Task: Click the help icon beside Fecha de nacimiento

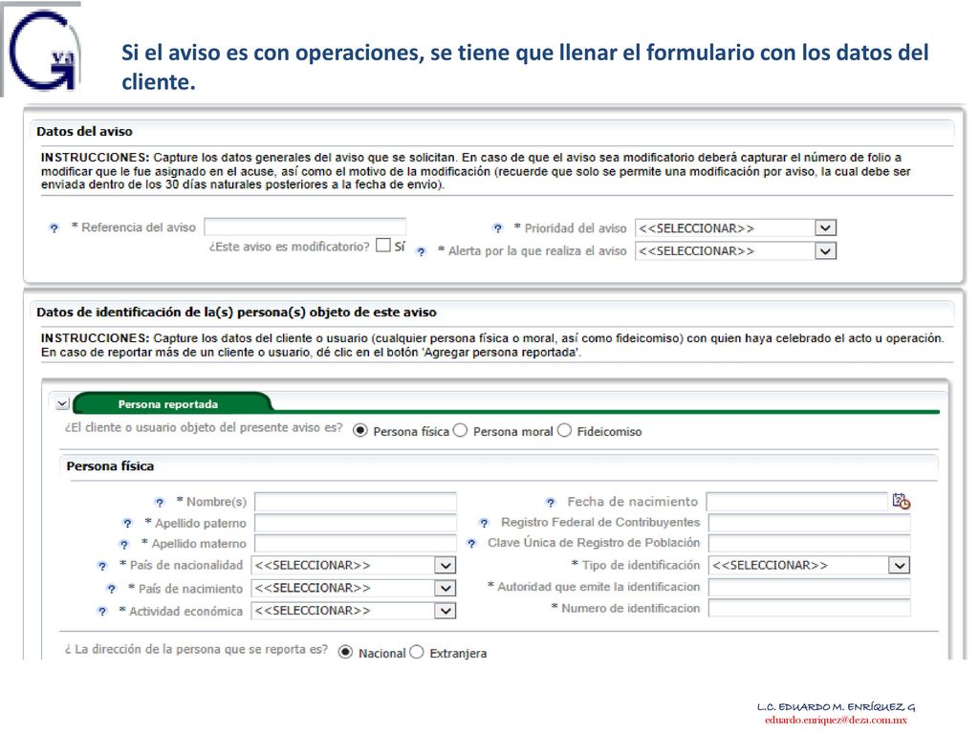Action: tap(550, 503)
